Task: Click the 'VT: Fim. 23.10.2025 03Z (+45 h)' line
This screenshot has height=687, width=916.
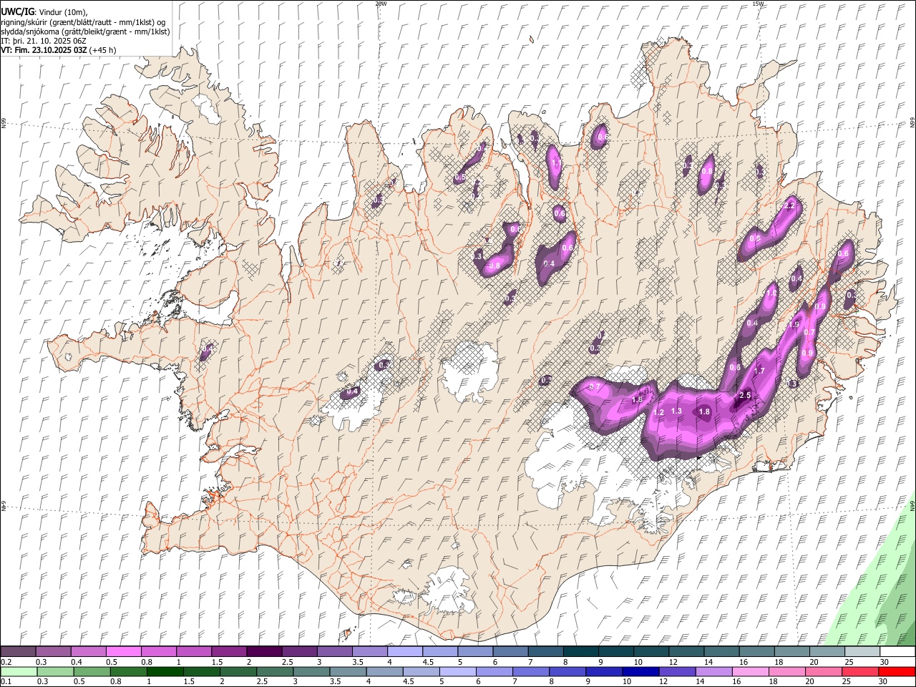Action: point(59,50)
